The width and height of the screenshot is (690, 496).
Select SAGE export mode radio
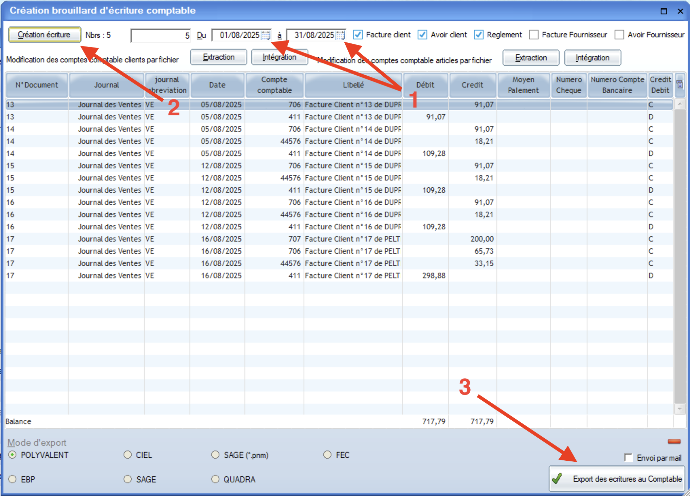point(128,479)
